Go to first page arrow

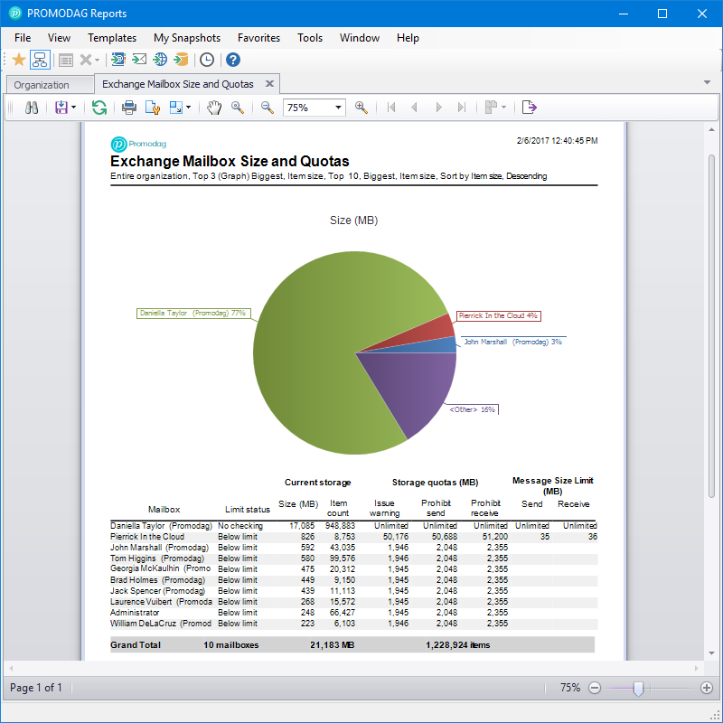pos(391,108)
